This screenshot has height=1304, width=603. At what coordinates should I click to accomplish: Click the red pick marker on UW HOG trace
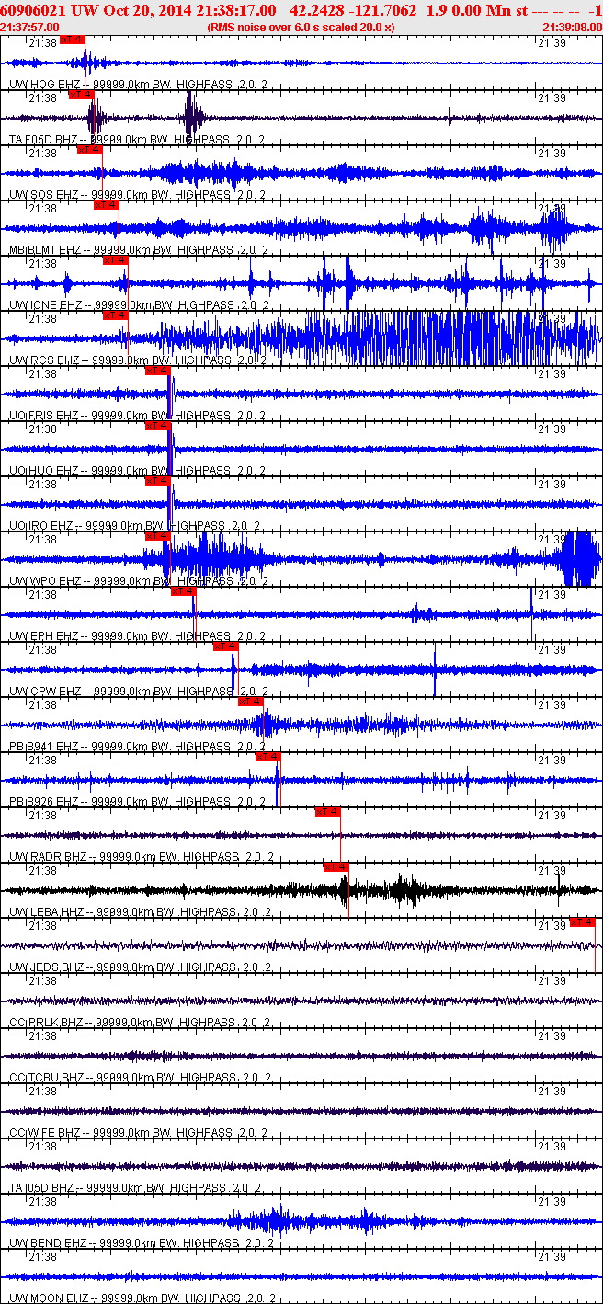point(73,40)
